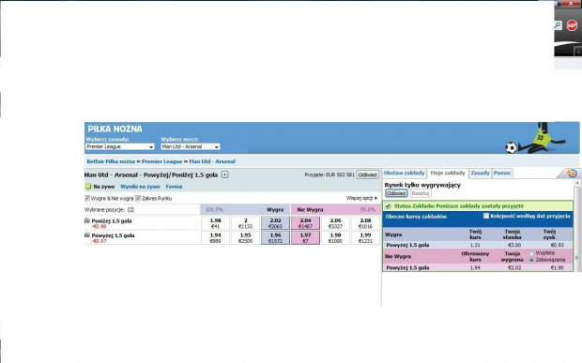Open graph icon beside Poniżej 1.5 gola
The height and width of the screenshot is (363, 582).
[87, 220]
